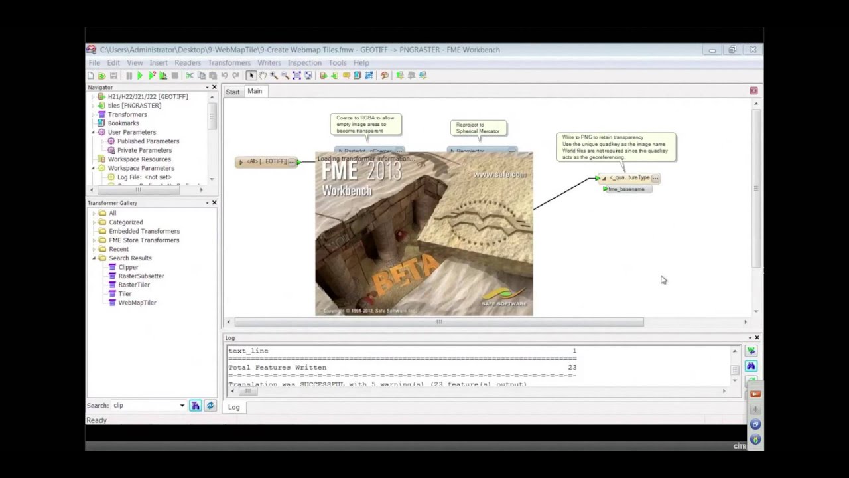Open the Help menu
Image resolution: width=849 pixels, height=478 pixels.
(361, 63)
